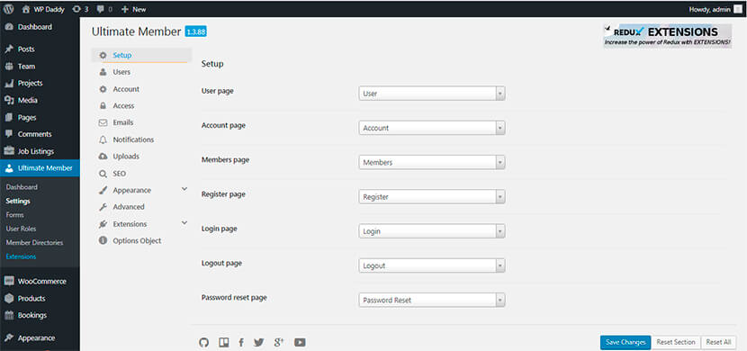Select the Notifications settings tab

[x=142, y=139]
